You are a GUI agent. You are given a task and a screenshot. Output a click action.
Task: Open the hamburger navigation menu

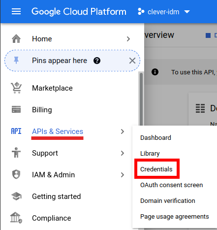pyautogui.click(x=16, y=12)
